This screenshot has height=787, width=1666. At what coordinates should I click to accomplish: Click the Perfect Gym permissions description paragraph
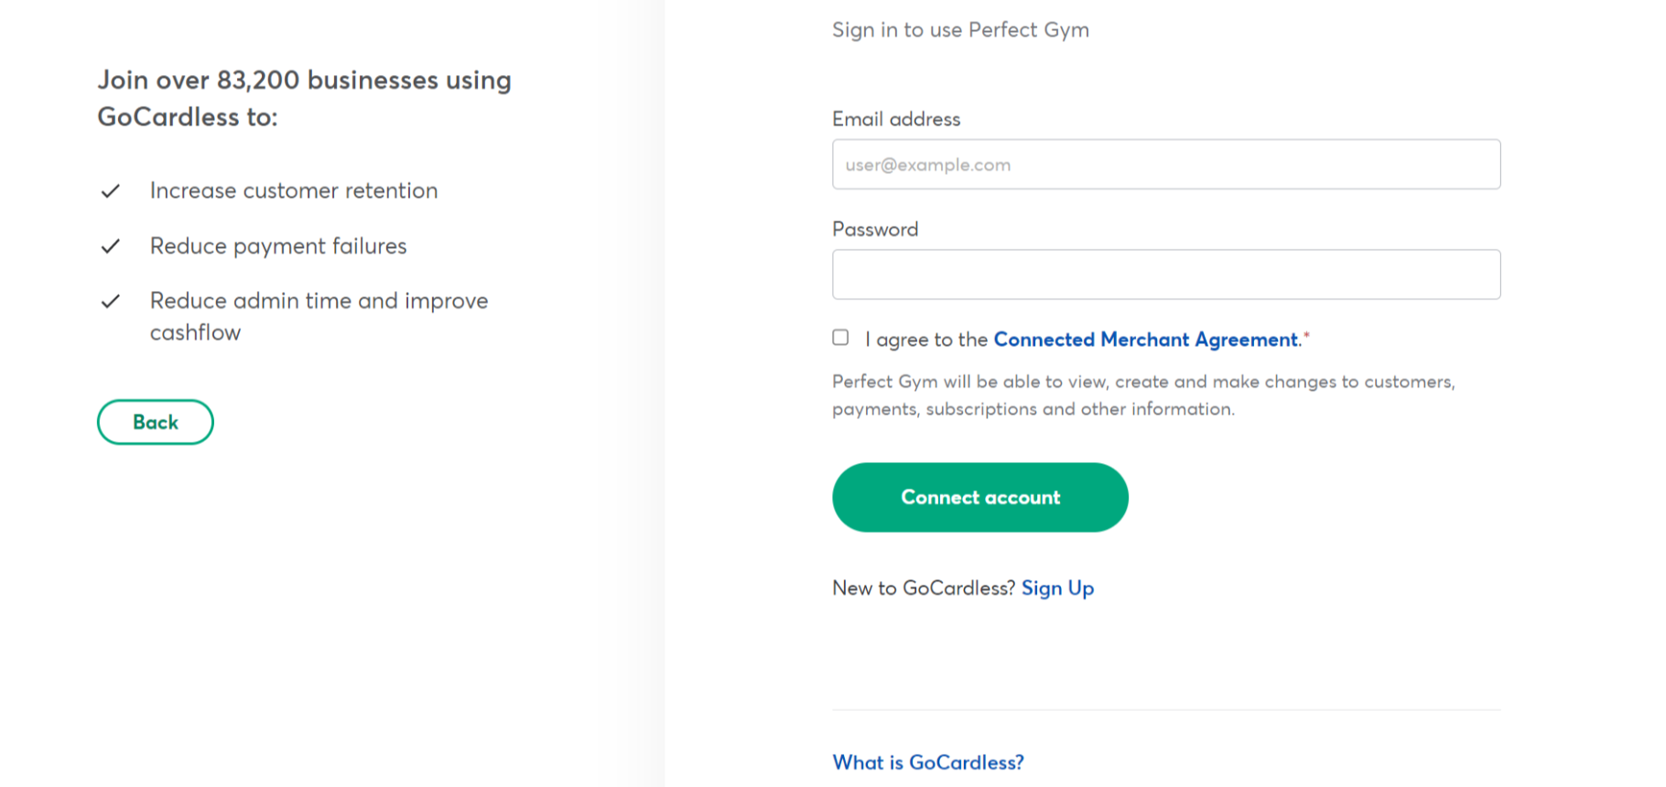(1143, 395)
